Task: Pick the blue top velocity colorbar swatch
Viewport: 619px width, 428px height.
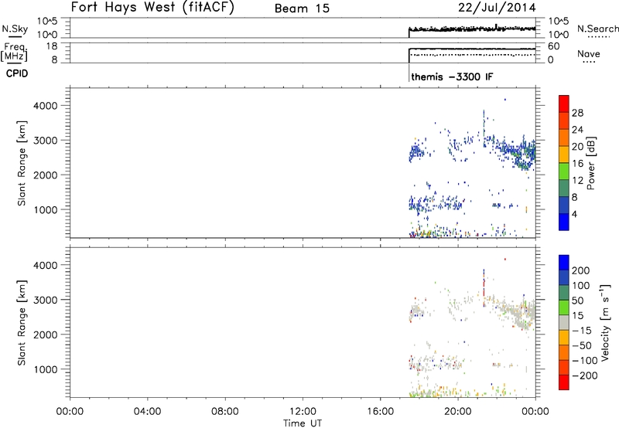Action: pyautogui.click(x=564, y=263)
